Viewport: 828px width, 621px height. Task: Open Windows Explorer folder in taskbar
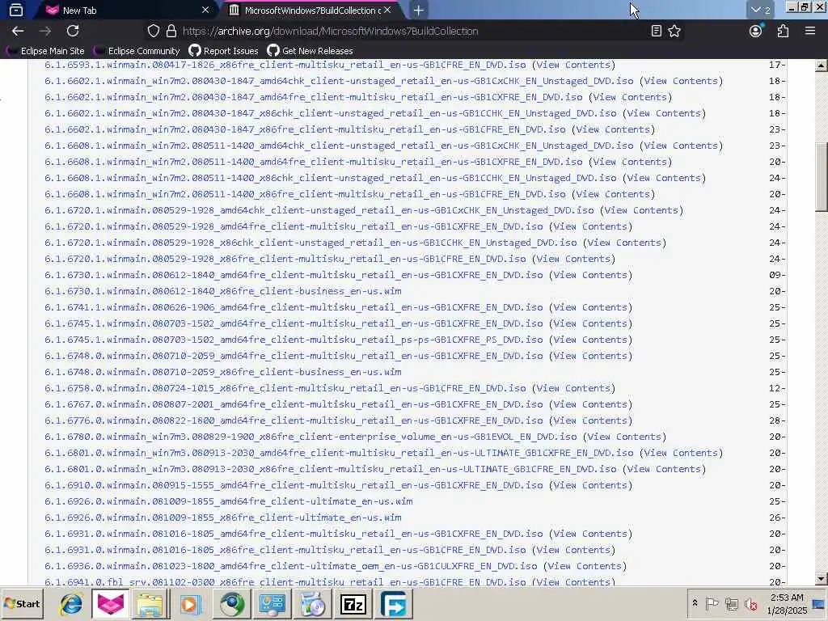click(150, 603)
